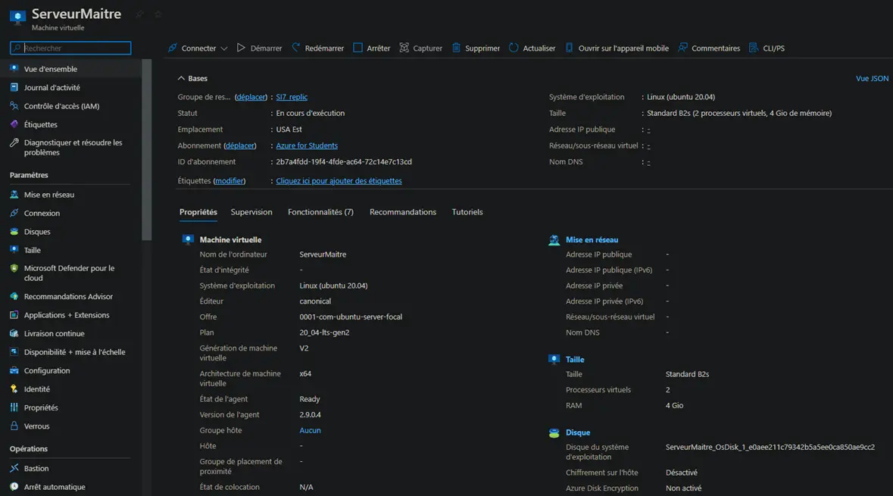Open the Tutoriels tab
893x496 pixels.
pyautogui.click(x=467, y=212)
